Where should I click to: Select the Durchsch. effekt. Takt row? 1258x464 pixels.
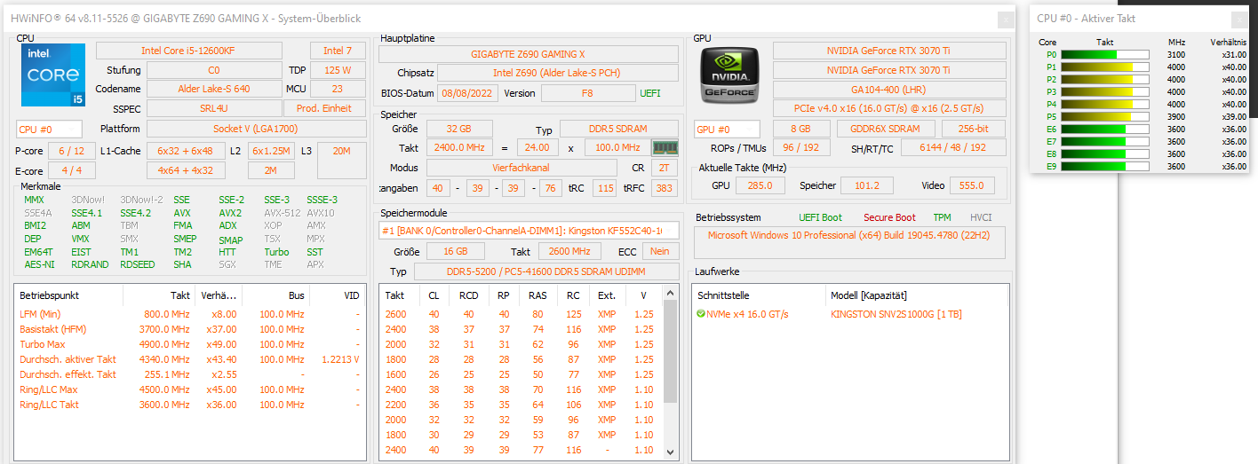190,374
